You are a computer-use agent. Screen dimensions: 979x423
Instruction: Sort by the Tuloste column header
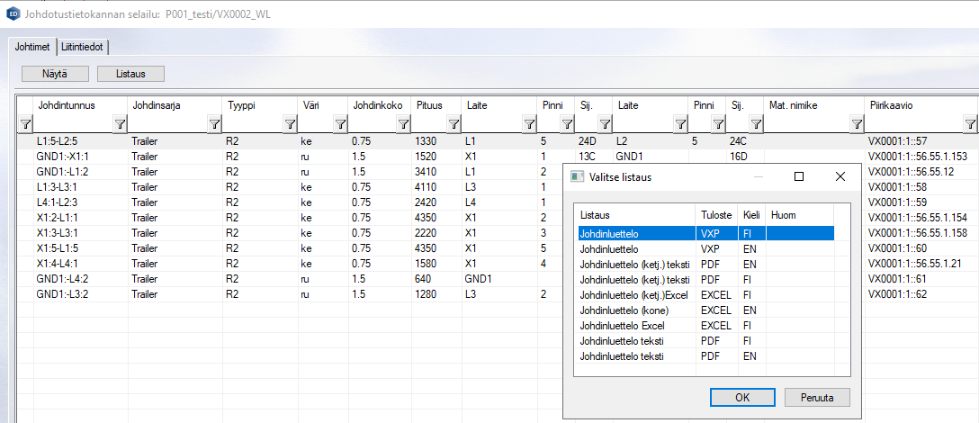[x=716, y=215]
